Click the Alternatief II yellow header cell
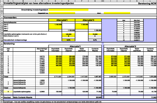 coord(88,20)
